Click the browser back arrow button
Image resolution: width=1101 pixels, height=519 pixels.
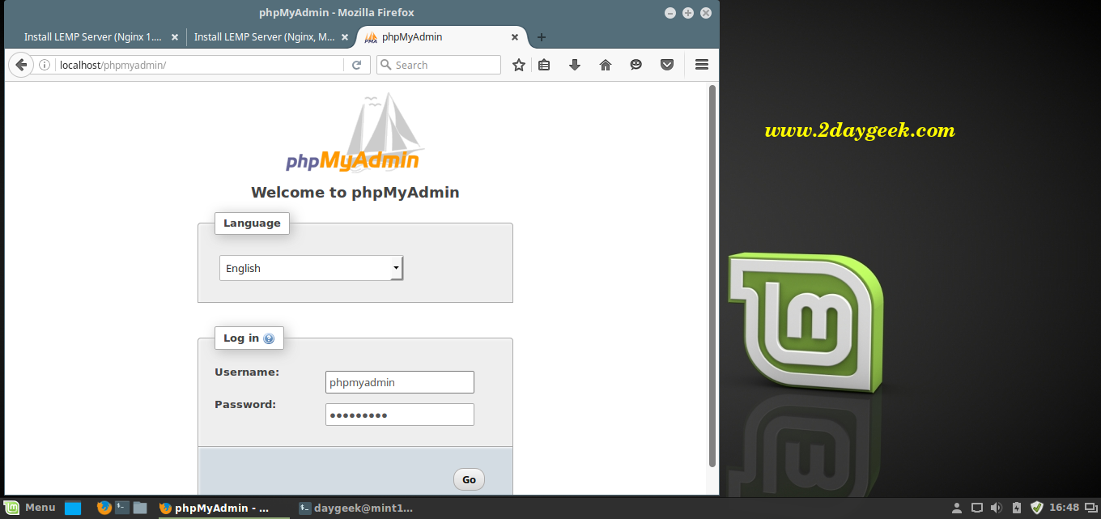20,65
